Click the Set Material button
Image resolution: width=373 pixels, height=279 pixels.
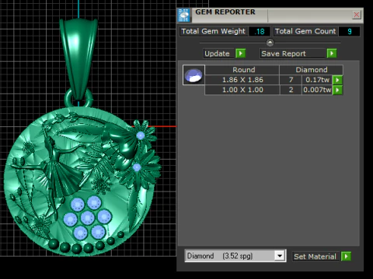(315, 257)
